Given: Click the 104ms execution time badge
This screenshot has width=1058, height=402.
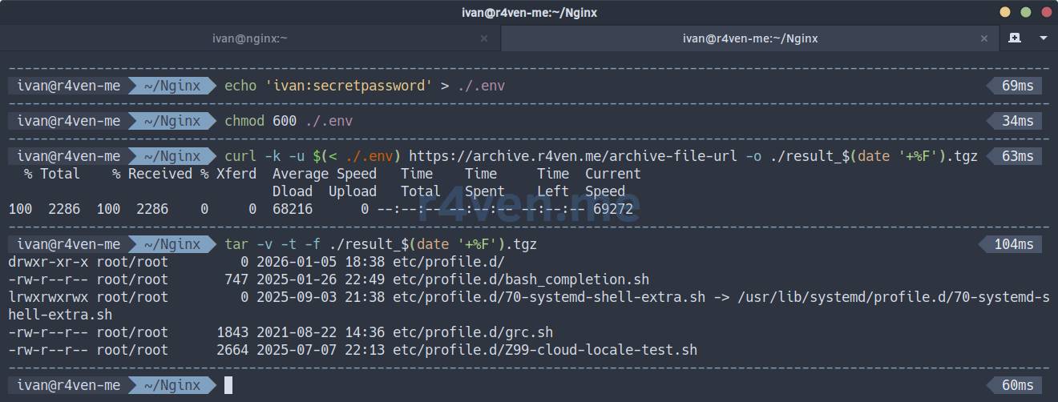Looking at the screenshot, I should coord(1014,244).
